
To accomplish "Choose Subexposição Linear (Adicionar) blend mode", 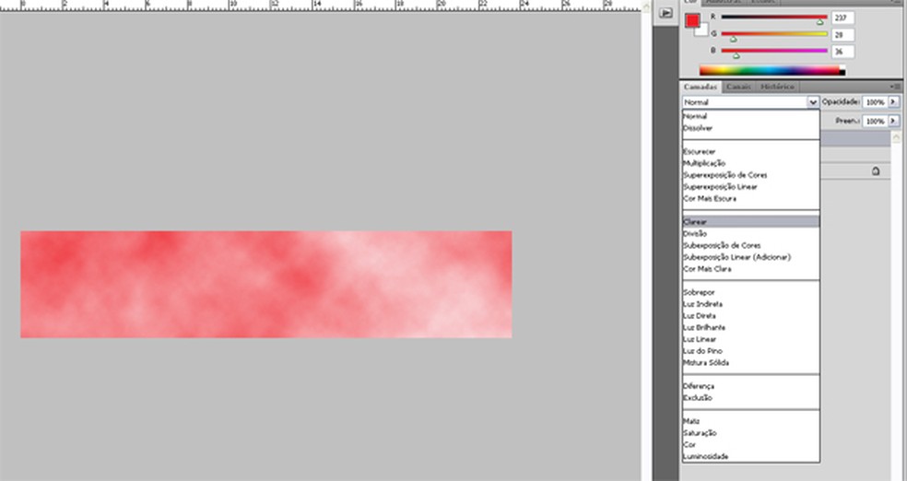I will coord(751,257).
